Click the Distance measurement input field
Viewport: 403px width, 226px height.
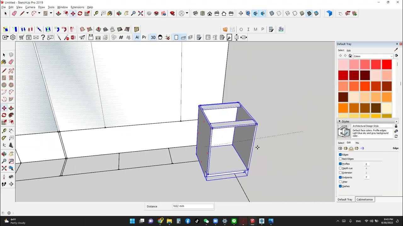point(193,206)
